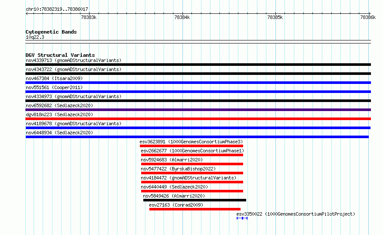Click the 78386k ruler tick label

[368, 17]
